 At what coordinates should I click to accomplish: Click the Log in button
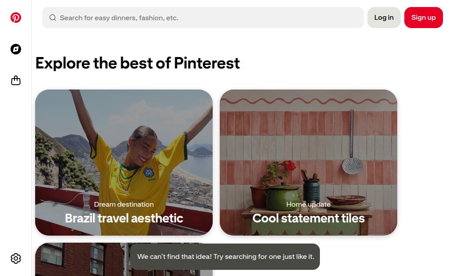pos(384,18)
